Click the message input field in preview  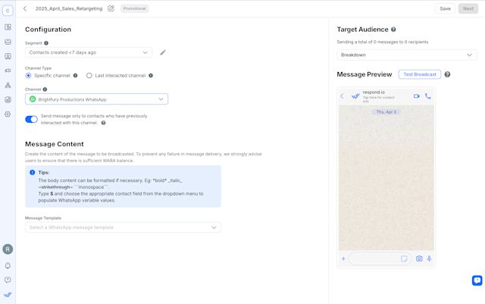pos(380,259)
